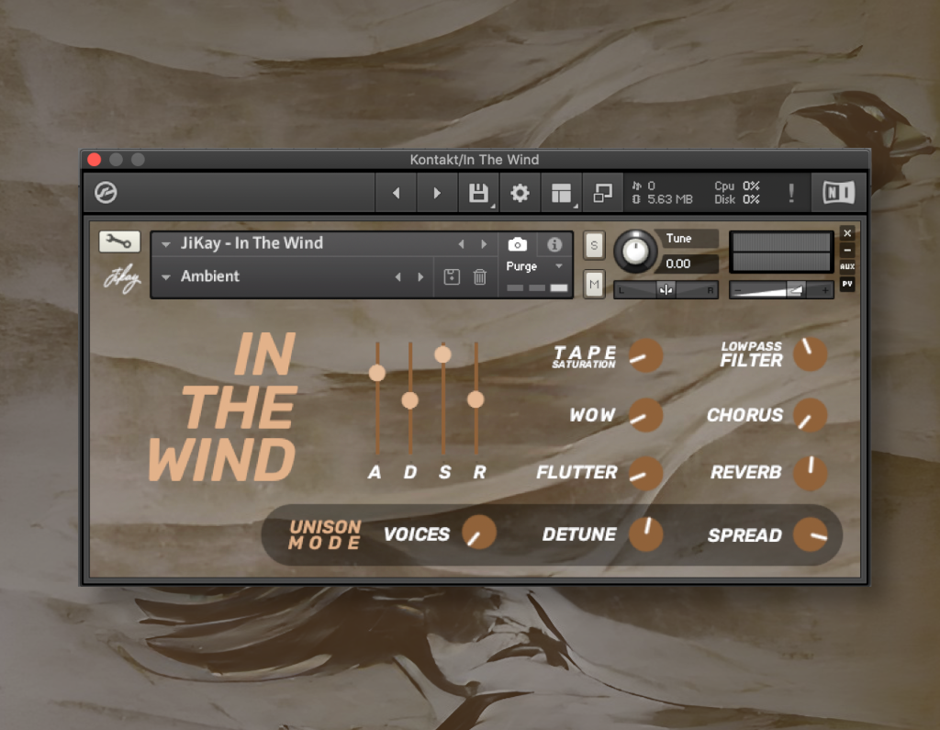Open the gear options settings

(x=520, y=193)
